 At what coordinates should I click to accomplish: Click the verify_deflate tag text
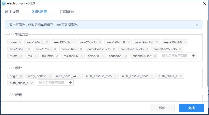coord(37,76)
